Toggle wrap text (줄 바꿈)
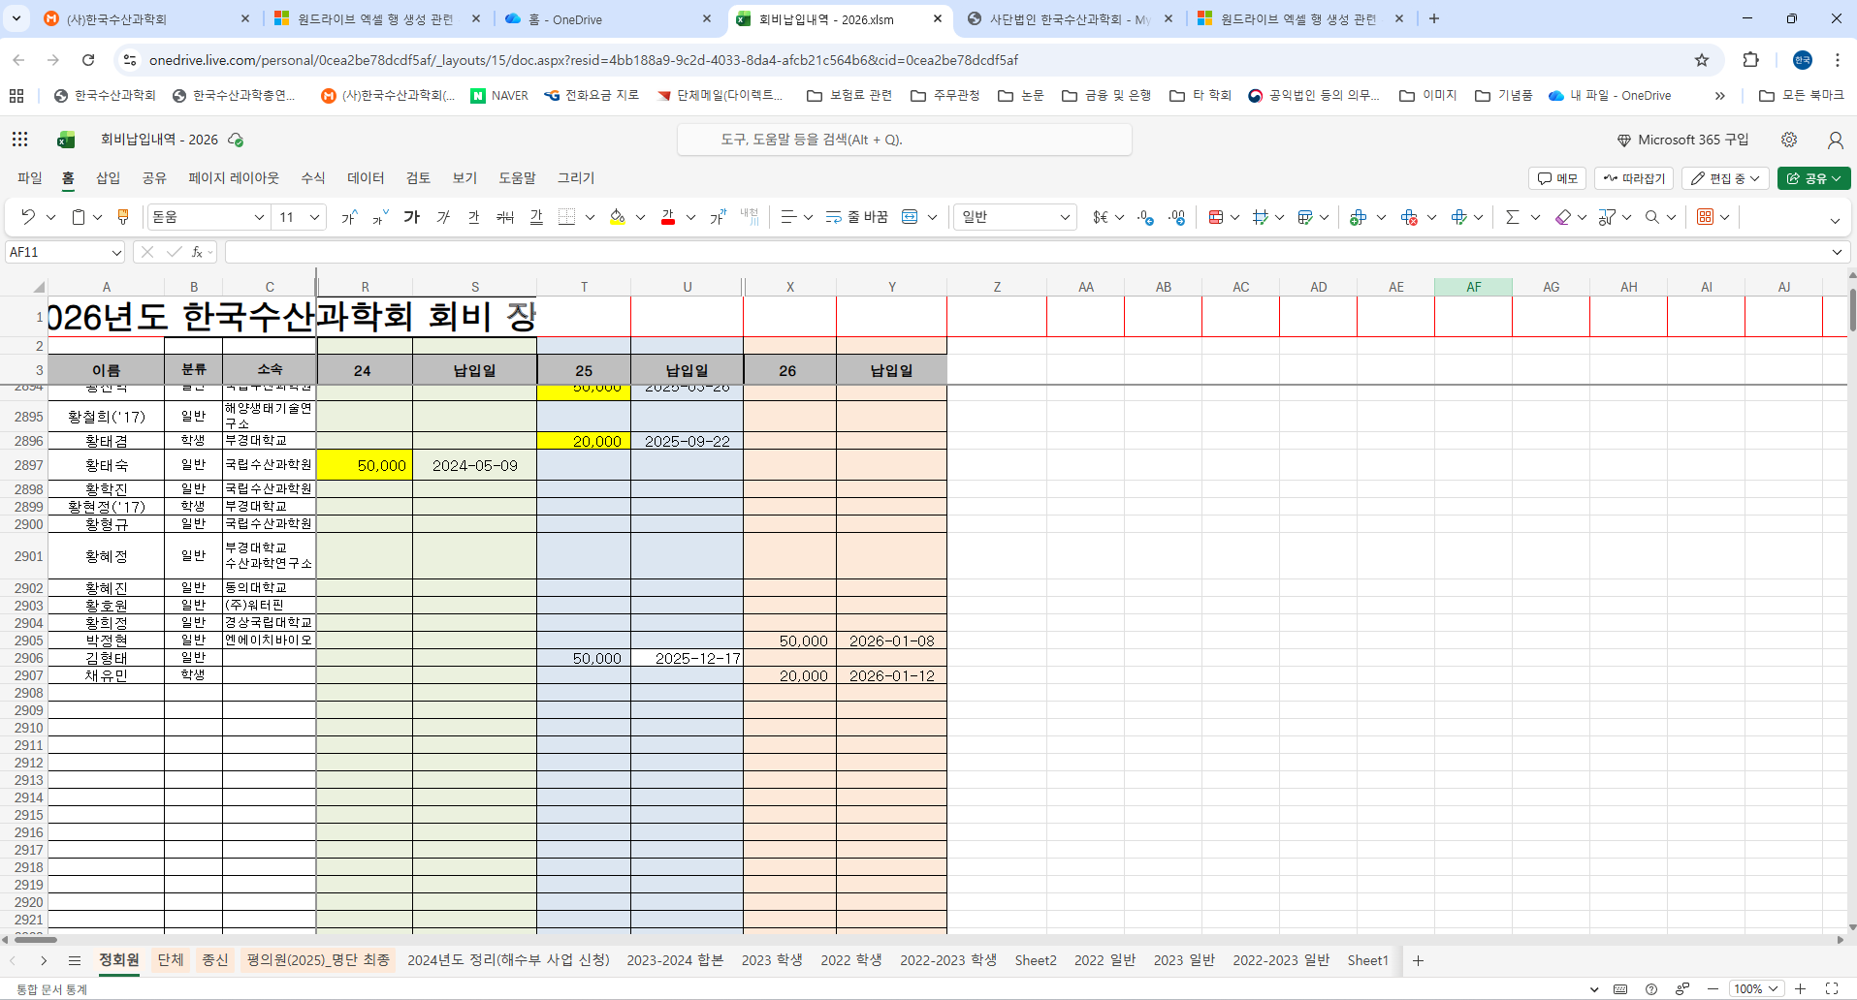This screenshot has width=1857, height=1000. [x=856, y=217]
